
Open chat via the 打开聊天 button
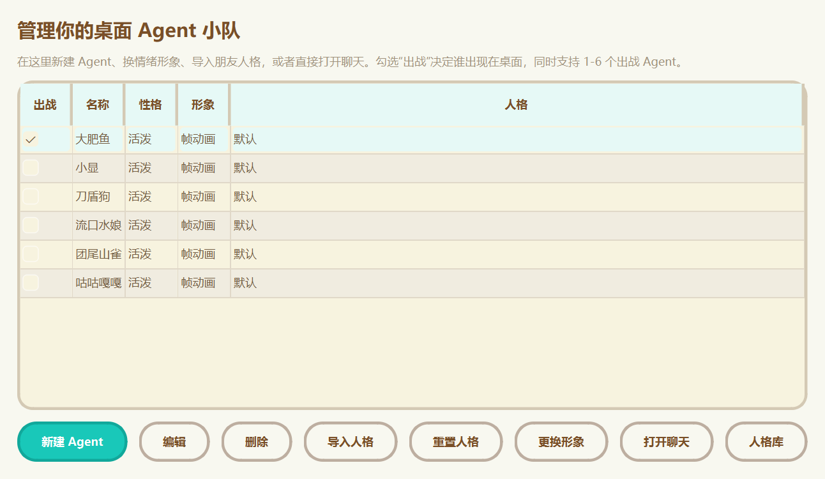pos(667,442)
